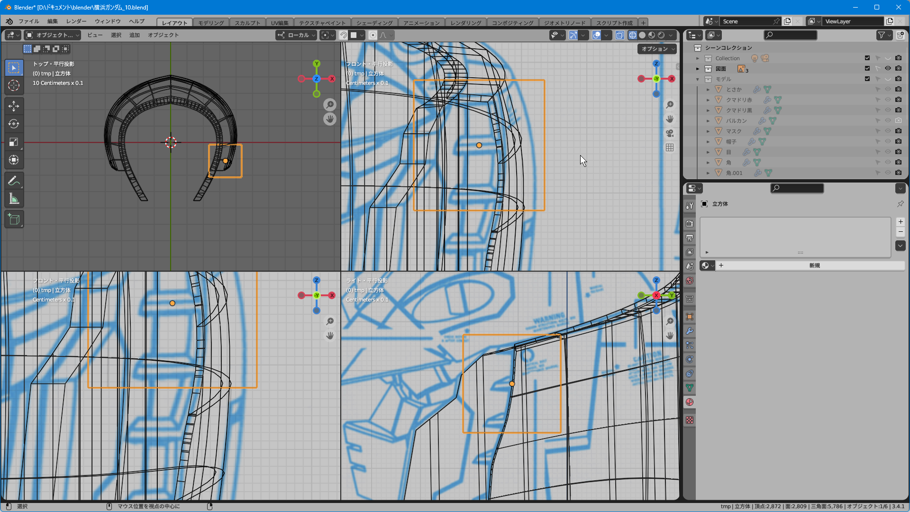Switch to the モデリング workspace tab
This screenshot has height=512, width=910.
point(211,23)
